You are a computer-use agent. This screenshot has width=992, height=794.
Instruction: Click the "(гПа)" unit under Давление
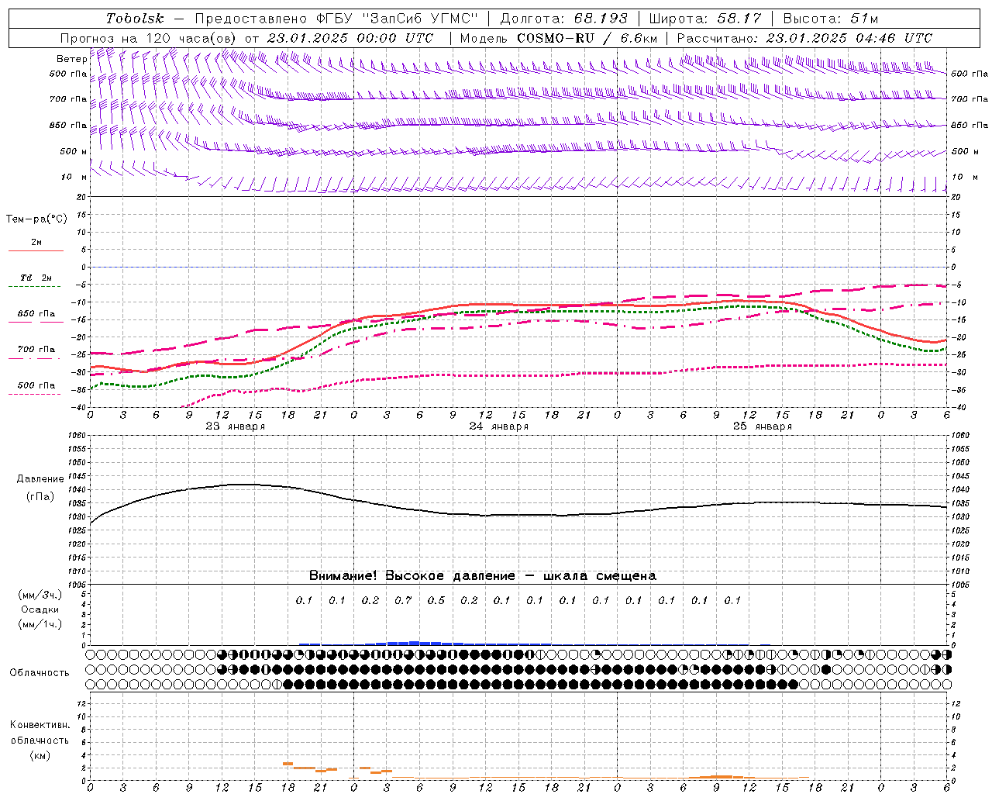coord(40,496)
